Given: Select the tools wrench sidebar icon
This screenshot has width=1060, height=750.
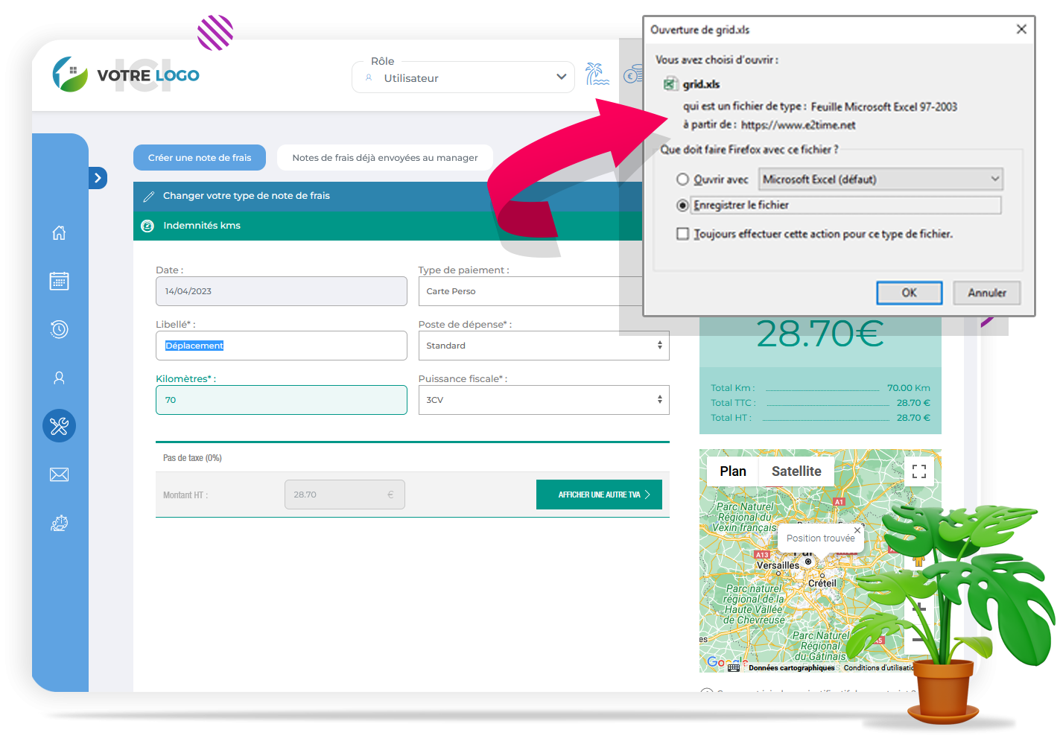Looking at the screenshot, I should (x=59, y=426).
